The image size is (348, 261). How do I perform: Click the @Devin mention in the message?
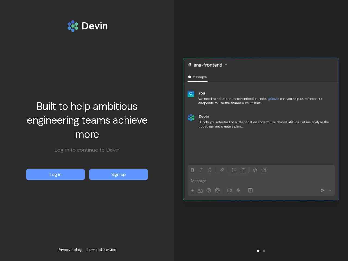click(x=273, y=99)
